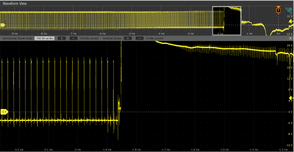Click the Horizontal Zoom Scale label

[17, 38]
